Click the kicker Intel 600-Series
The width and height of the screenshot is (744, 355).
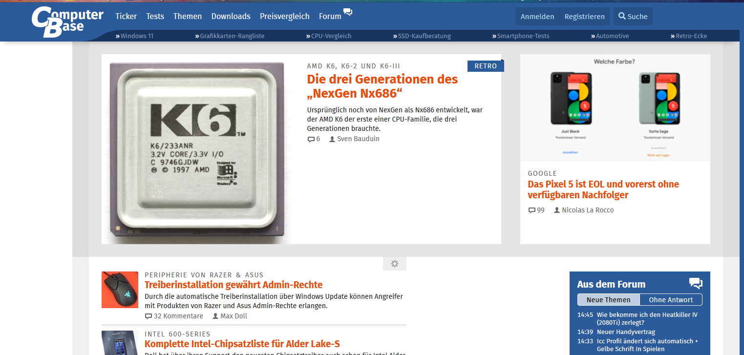point(177,334)
